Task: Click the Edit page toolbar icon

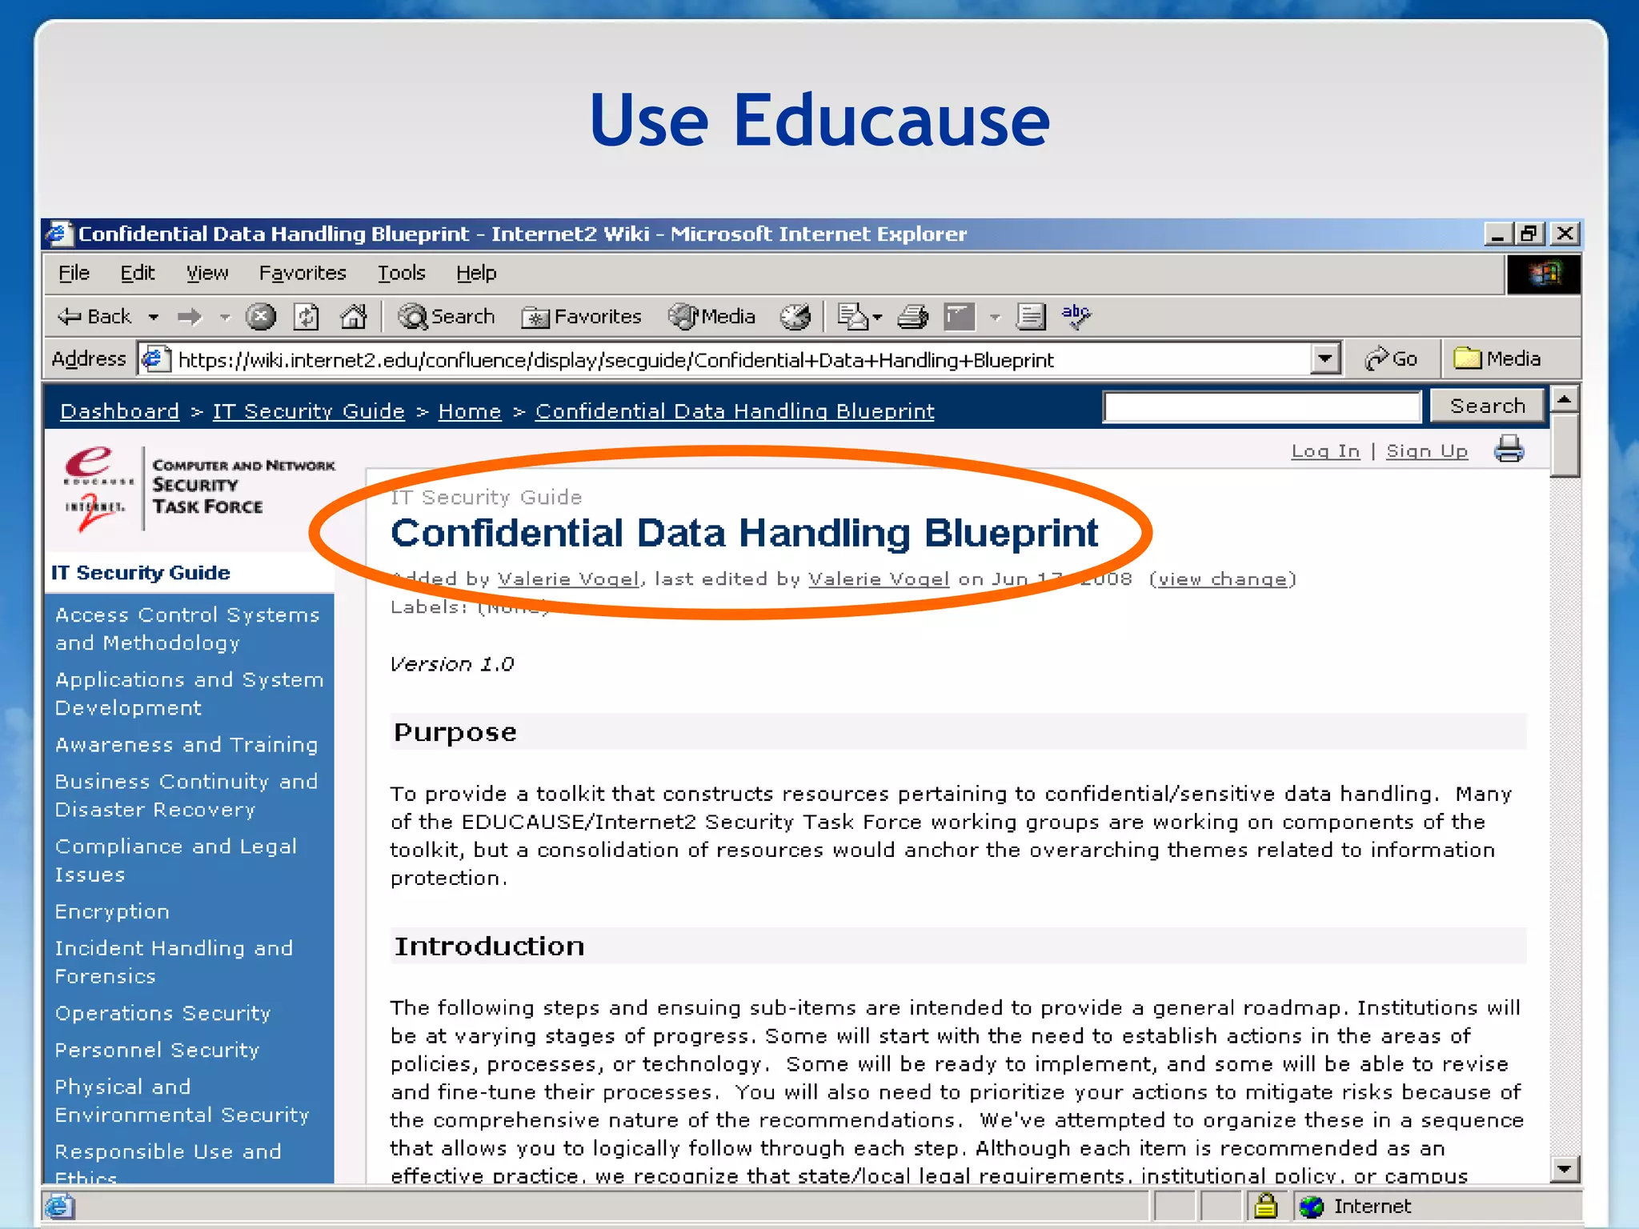Action: coord(959,317)
